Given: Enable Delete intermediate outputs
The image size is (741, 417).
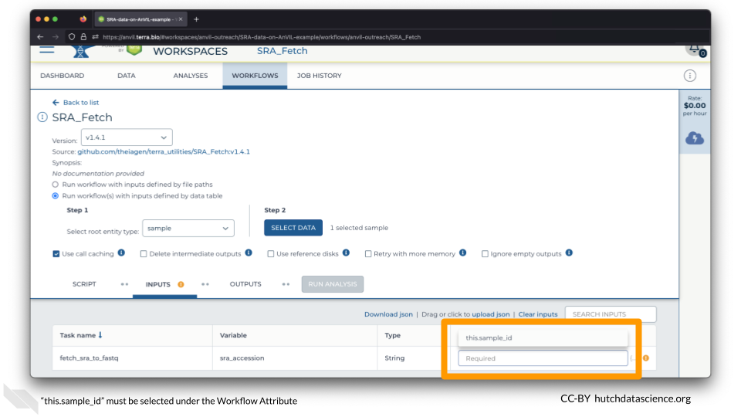Looking at the screenshot, I should 144,254.
